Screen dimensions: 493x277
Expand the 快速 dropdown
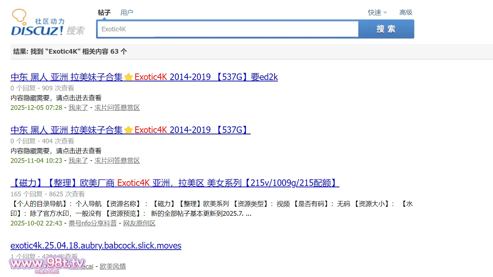377,13
